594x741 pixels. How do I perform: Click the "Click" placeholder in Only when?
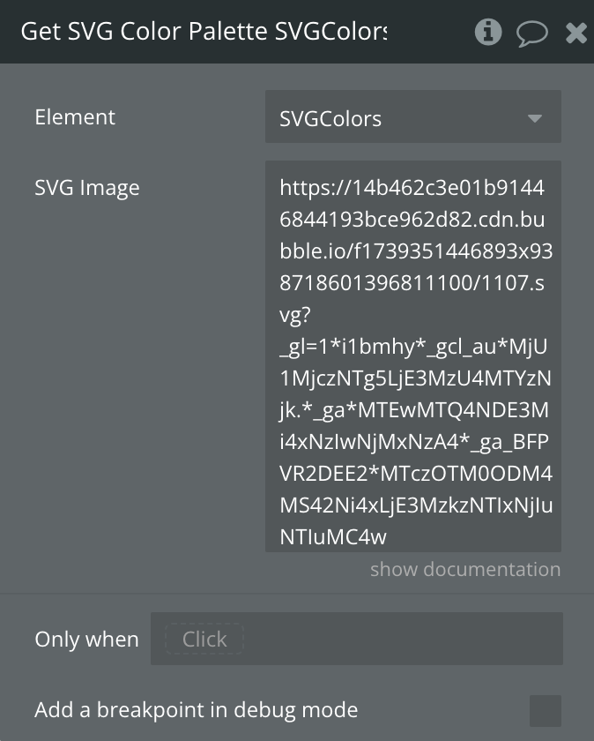coord(204,640)
